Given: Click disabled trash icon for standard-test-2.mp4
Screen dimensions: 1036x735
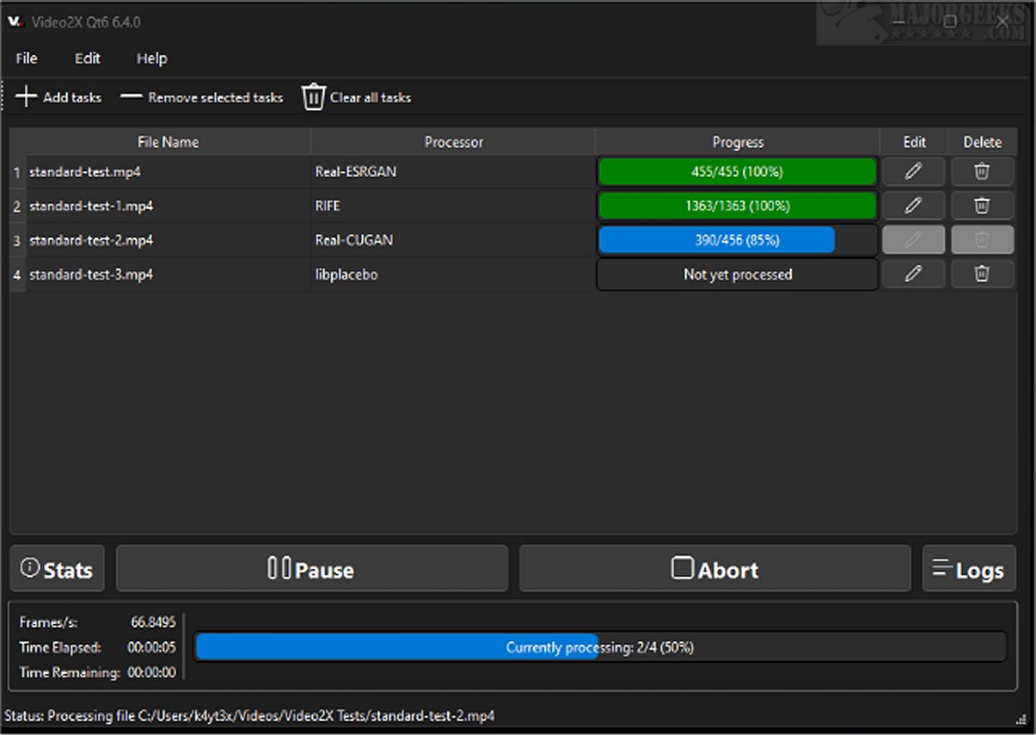Looking at the screenshot, I should pyautogui.click(x=982, y=240).
